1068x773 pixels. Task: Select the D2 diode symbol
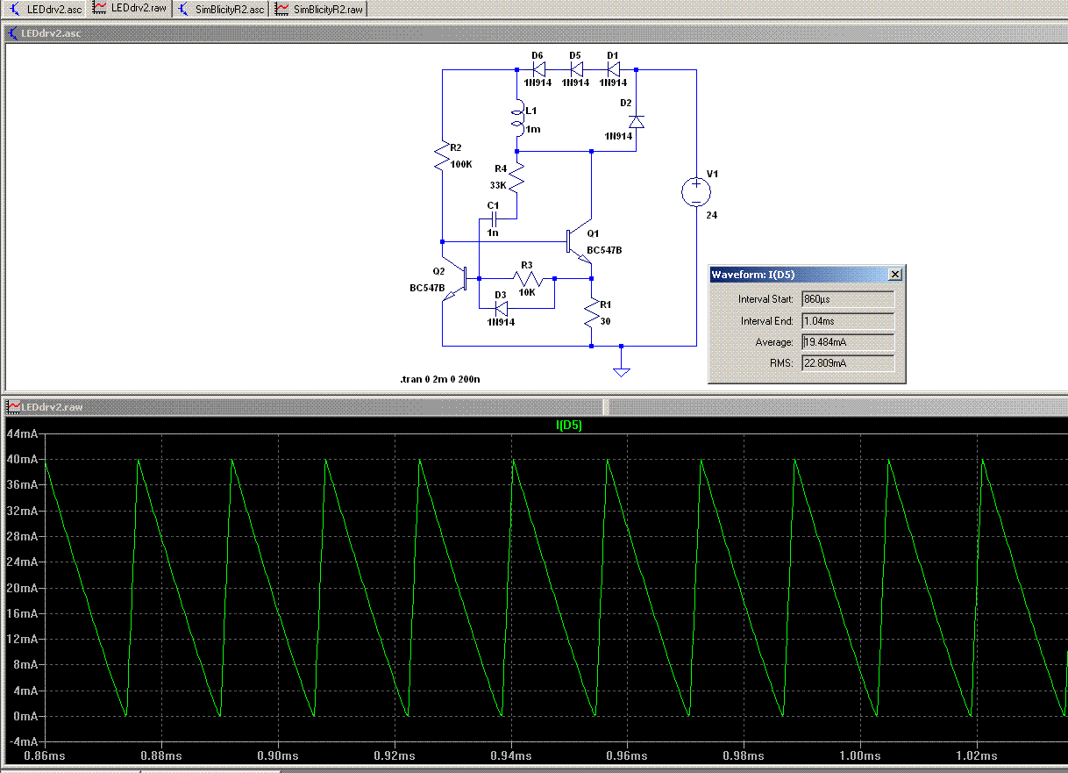coord(637,121)
